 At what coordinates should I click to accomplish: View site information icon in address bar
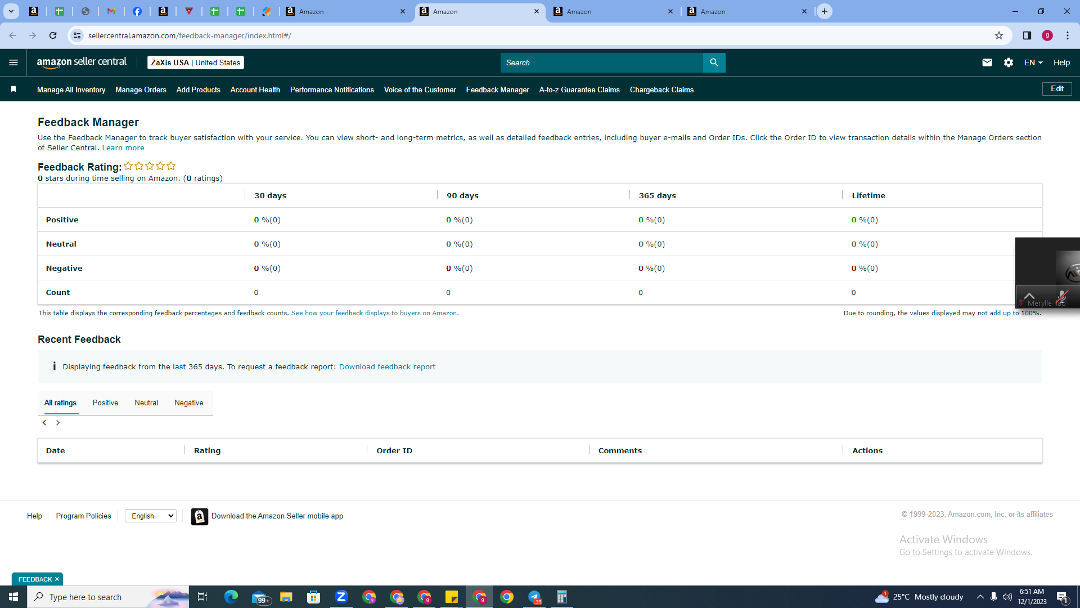[77, 35]
